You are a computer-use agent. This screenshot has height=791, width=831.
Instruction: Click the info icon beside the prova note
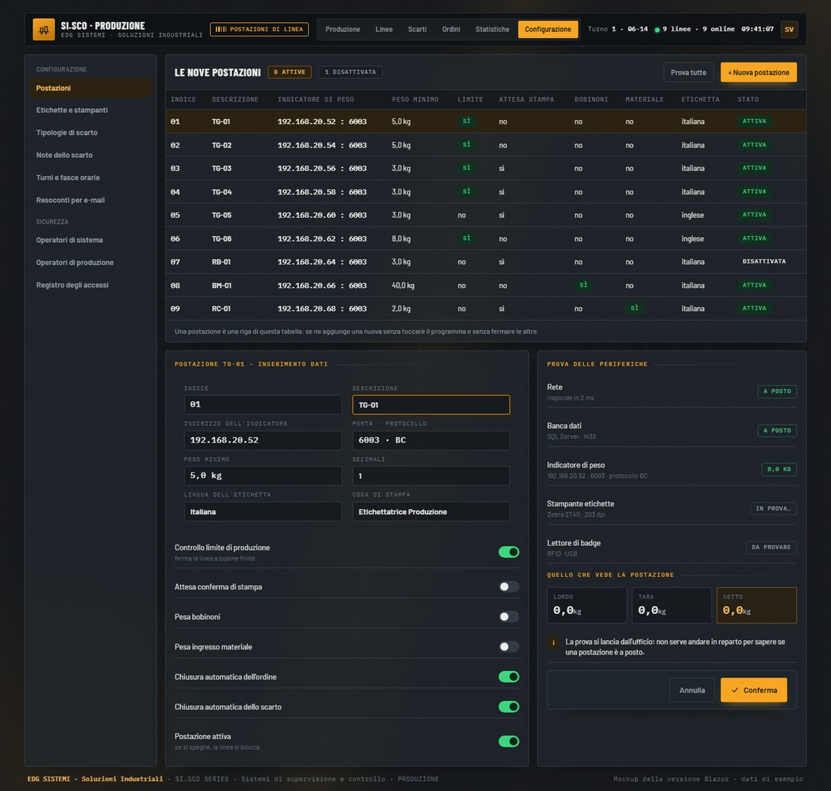point(553,643)
